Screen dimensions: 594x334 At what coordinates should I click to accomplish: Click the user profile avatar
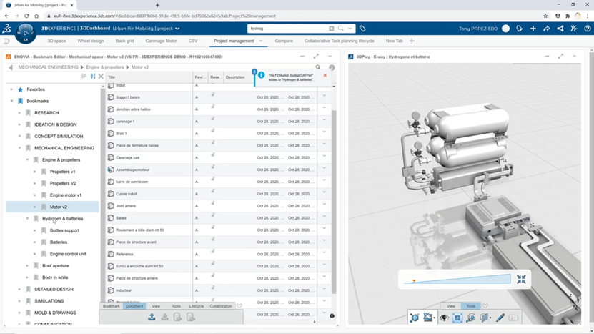point(506,29)
